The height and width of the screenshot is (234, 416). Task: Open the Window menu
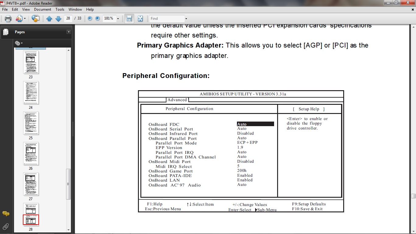75,9
